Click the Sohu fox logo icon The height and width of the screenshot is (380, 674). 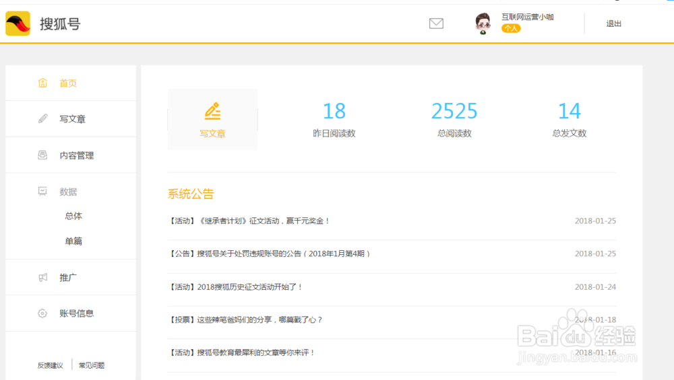pyautogui.click(x=18, y=24)
